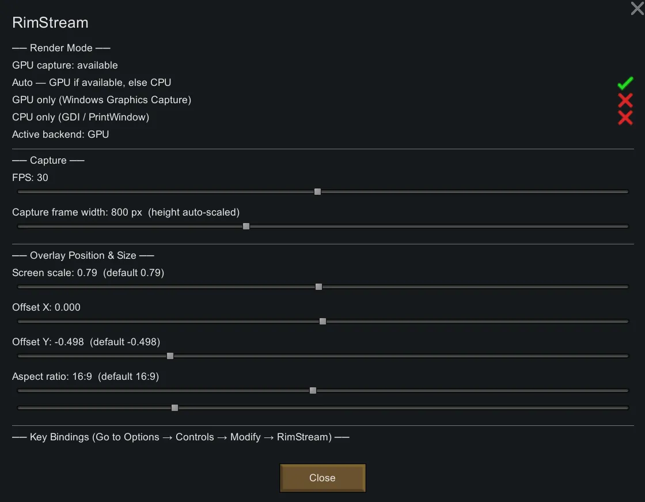Click the far-left end of Screen scale slider track

[x=20, y=287]
